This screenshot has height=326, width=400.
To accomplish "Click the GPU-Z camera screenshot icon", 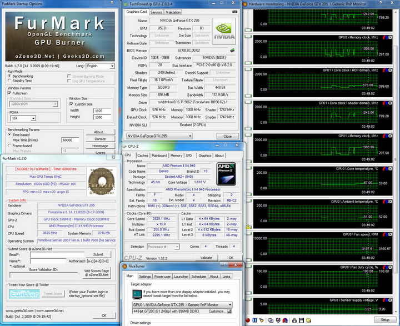I will click(234, 12).
